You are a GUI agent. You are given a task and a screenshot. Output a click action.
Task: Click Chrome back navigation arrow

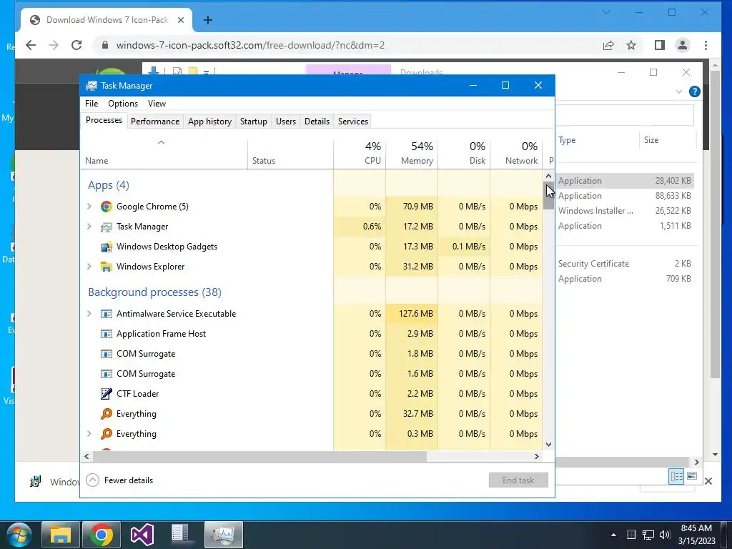tap(31, 45)
